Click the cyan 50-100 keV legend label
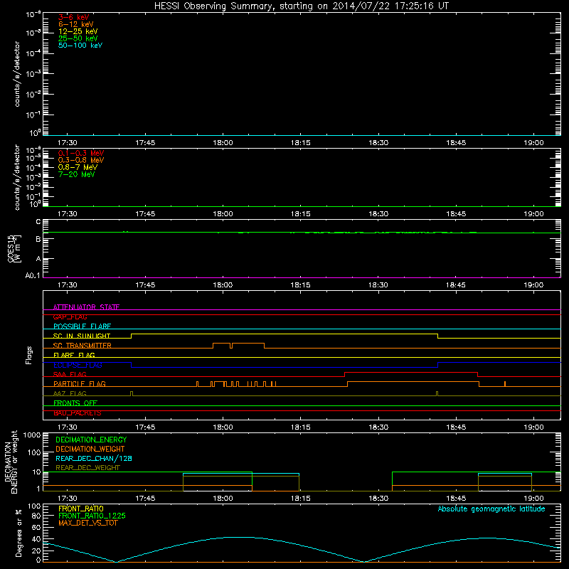This screenshot has width=569, height=569. click(80, 46)
